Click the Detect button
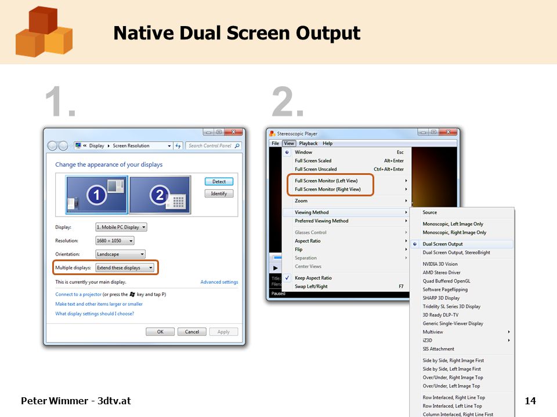This screenshot has height=417, width=557. (219, 181)
